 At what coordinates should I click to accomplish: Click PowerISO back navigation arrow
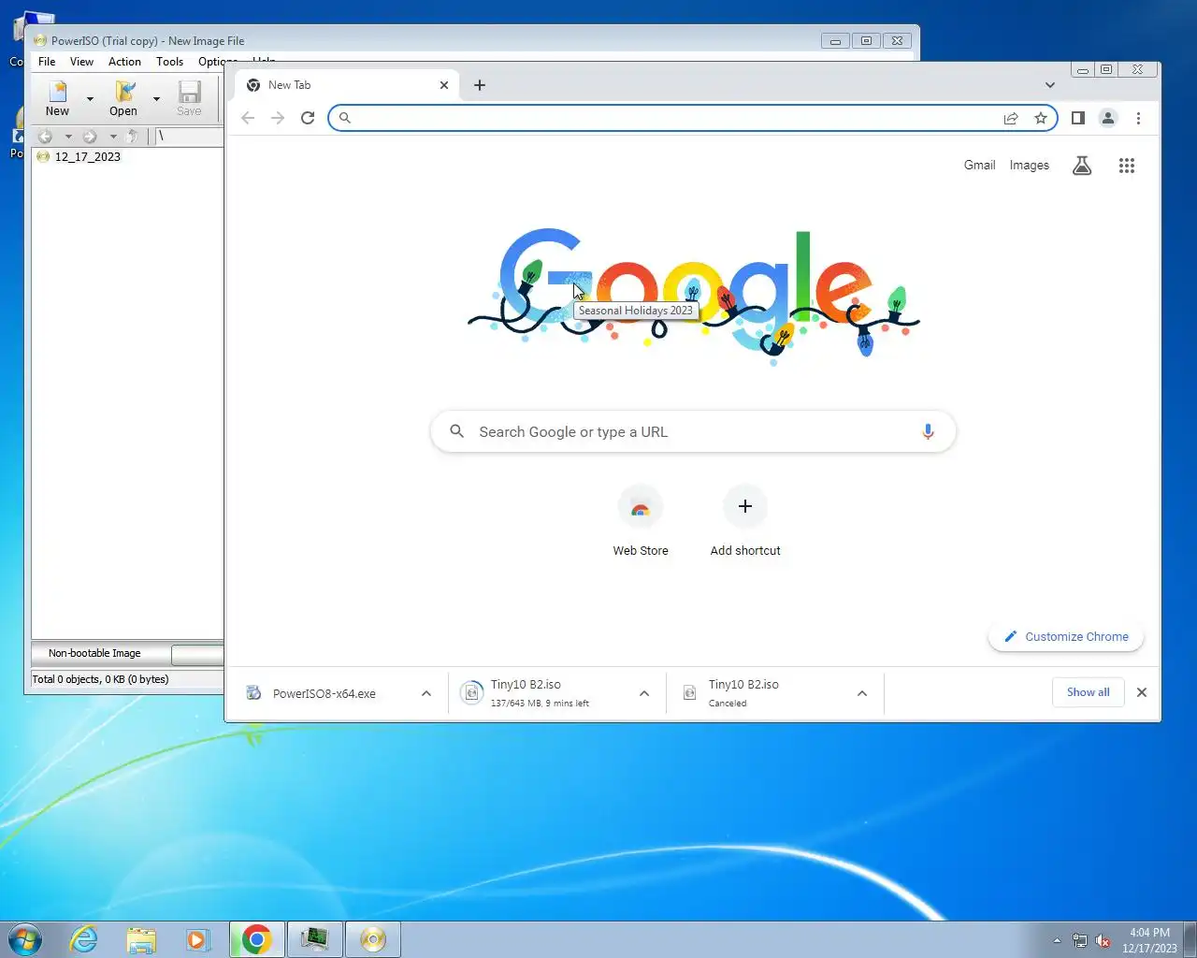[45, 137]
